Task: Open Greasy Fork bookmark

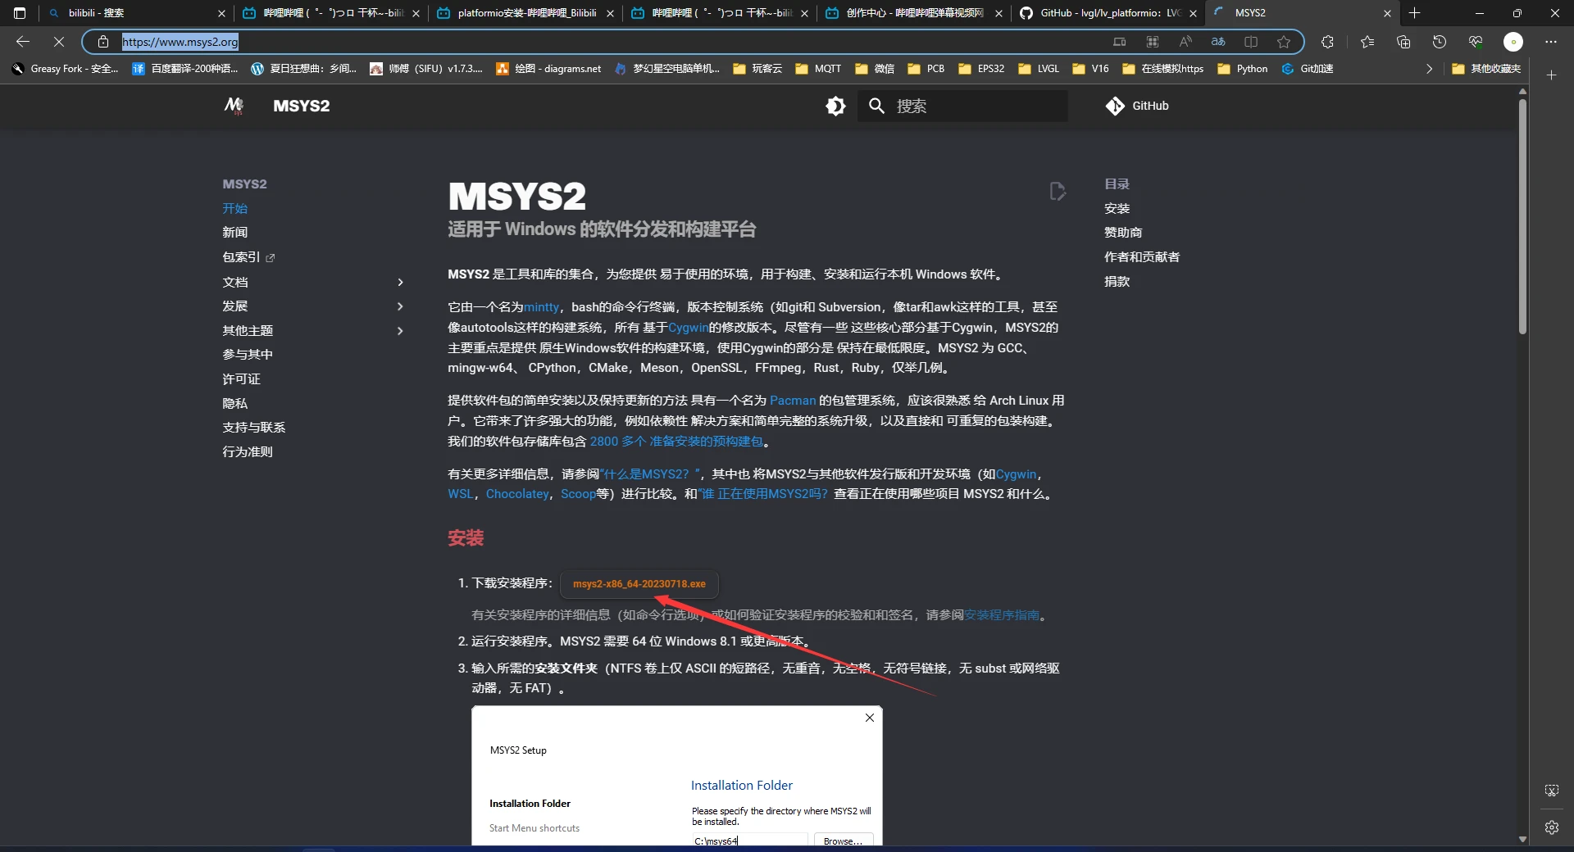Action: 65,69
